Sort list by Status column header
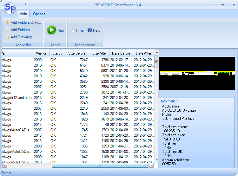 57,53
